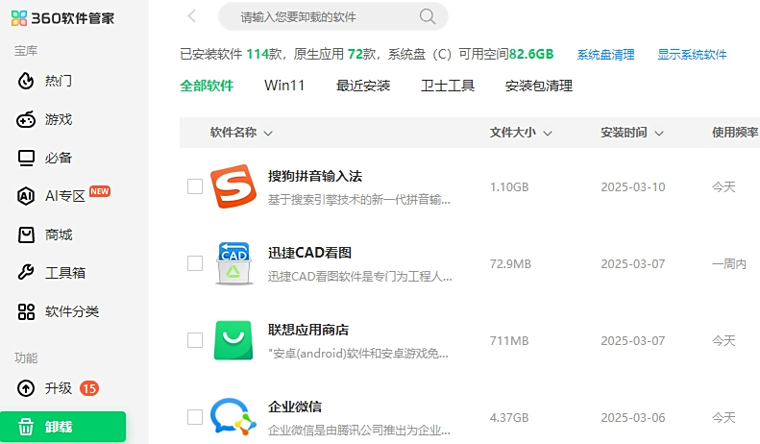This screenshot has width=760, height=444.
Task: Open the 热门 section in sidebar
Action: (58, 81)
